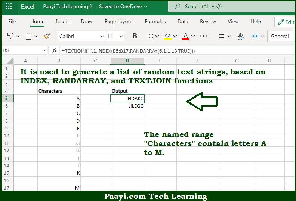Open the Undo history dropdown arrow
The height and width of the screenshot is (201, 296).
[x=18, y=36]
